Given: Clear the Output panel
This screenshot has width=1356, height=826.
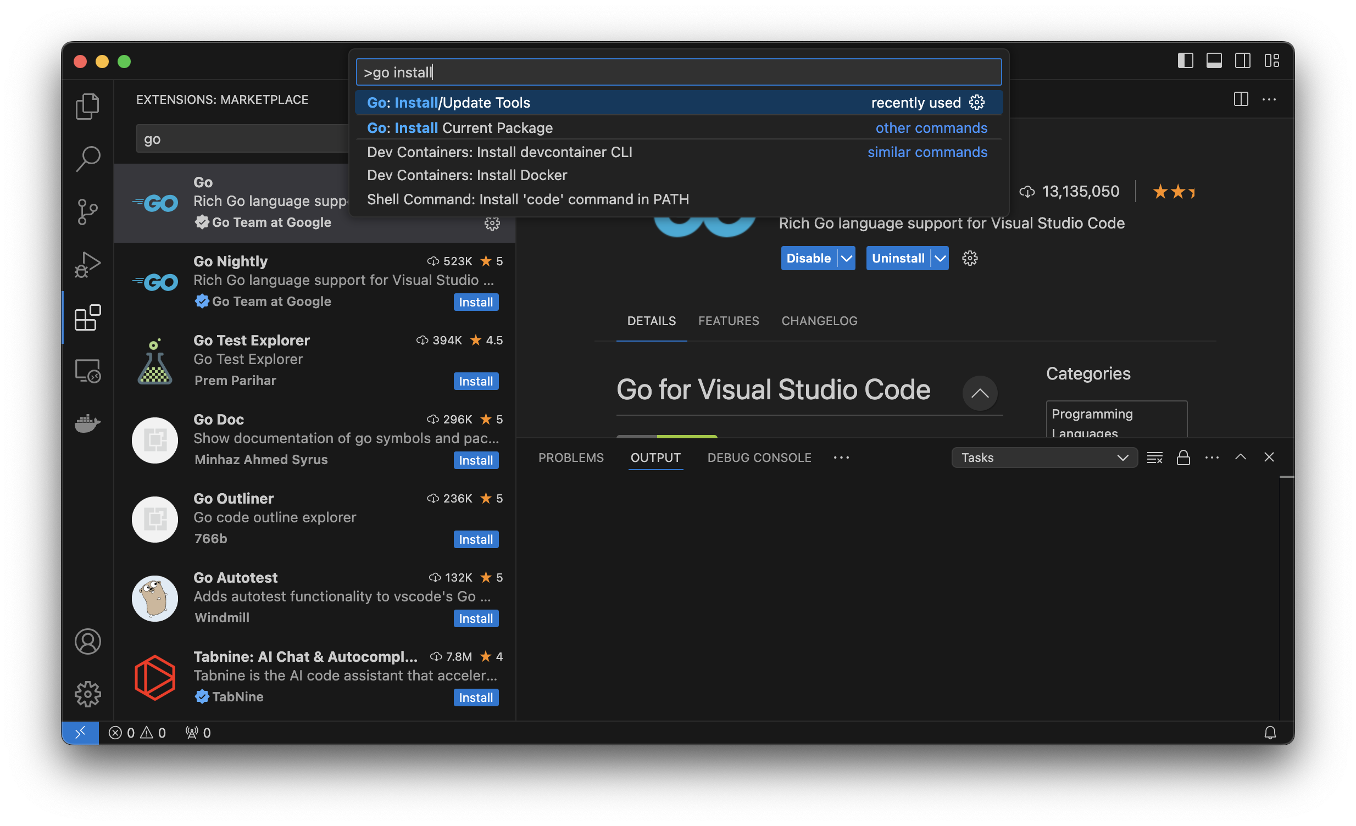Looking at the screenshot, I should [1154, 457].
